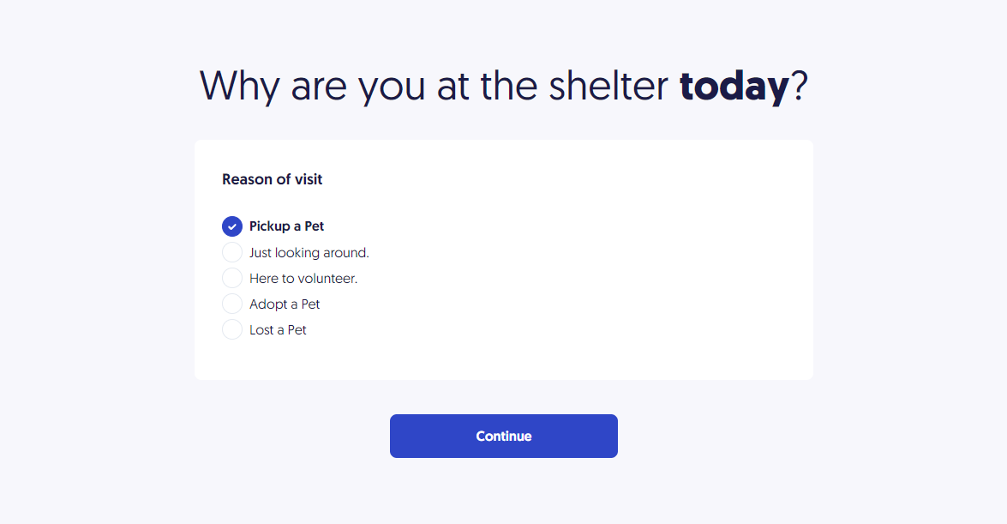Click the question mark ending the heading
The height and width of the screenshot is (524, 1007).
800,86
